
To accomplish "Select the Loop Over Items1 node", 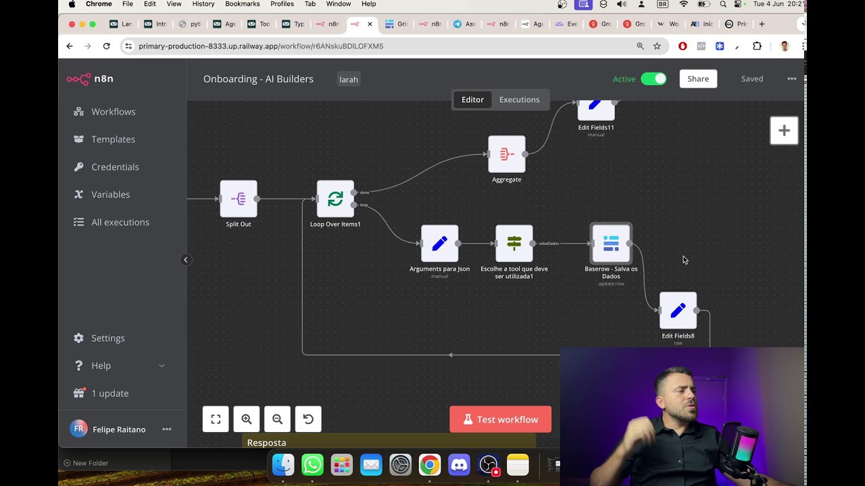I will pos(335,198).
